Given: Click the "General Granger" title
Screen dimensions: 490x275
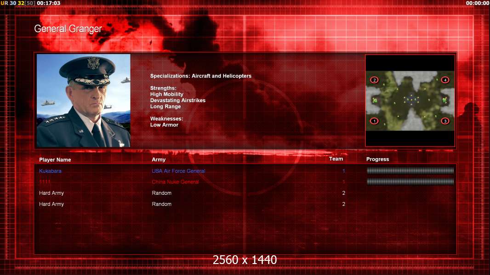Looking at the screenshot, I should tap(68, 29).
